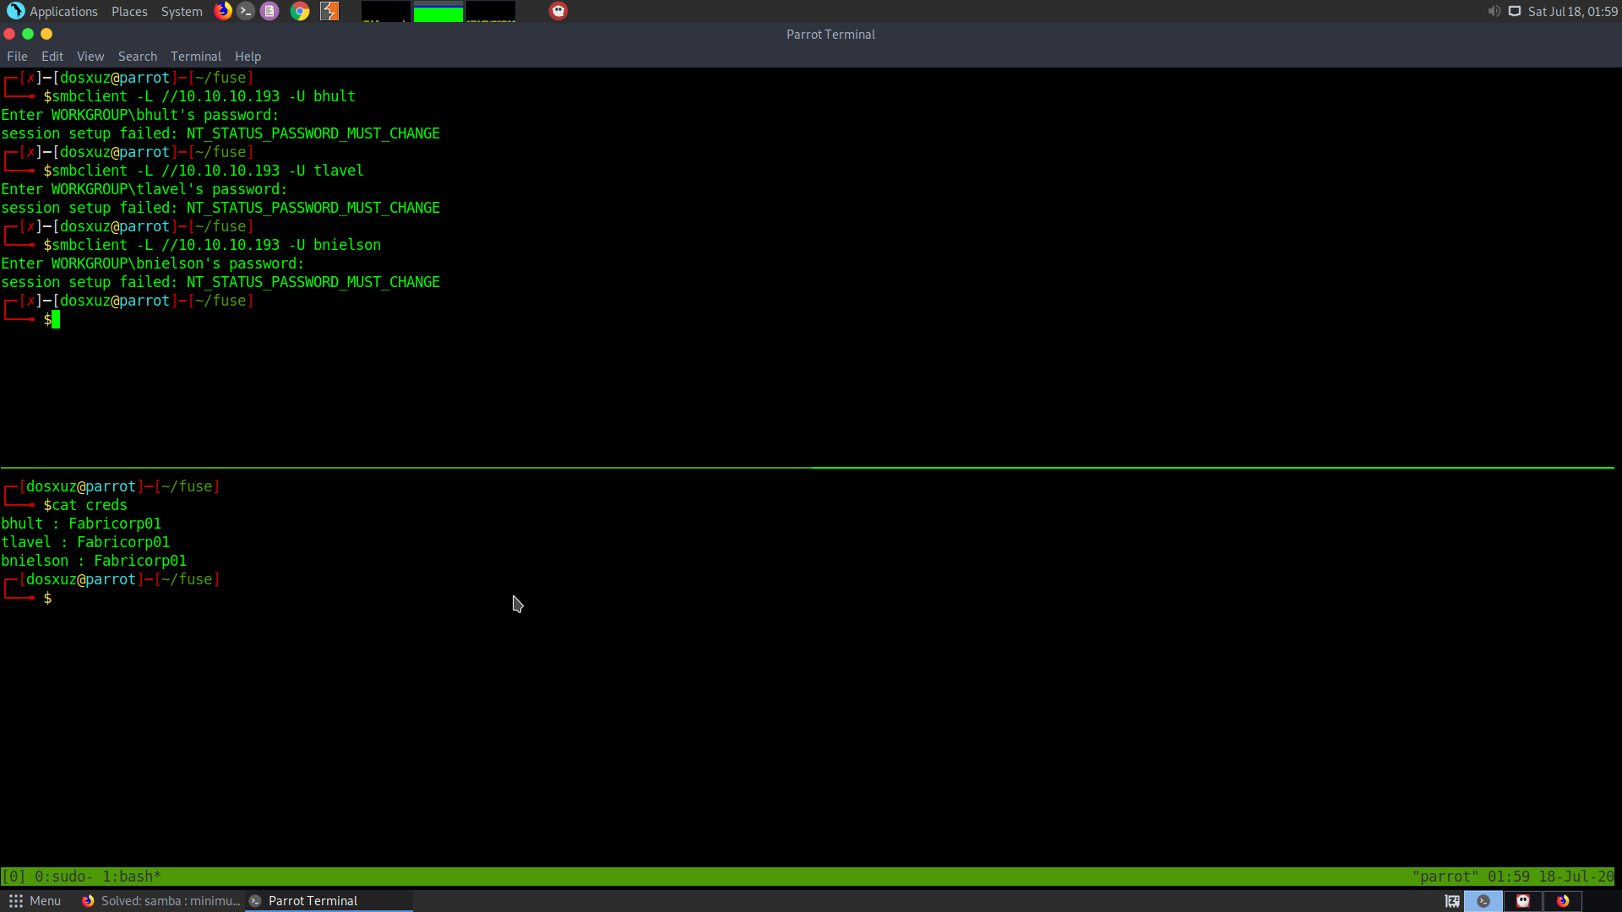Switch to Firefox workspace in bottom-right switcher
The height and width of the screenshot is (912, 1622).
pos(1563,901)
